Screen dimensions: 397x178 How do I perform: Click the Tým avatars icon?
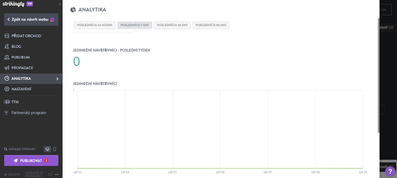7,102
